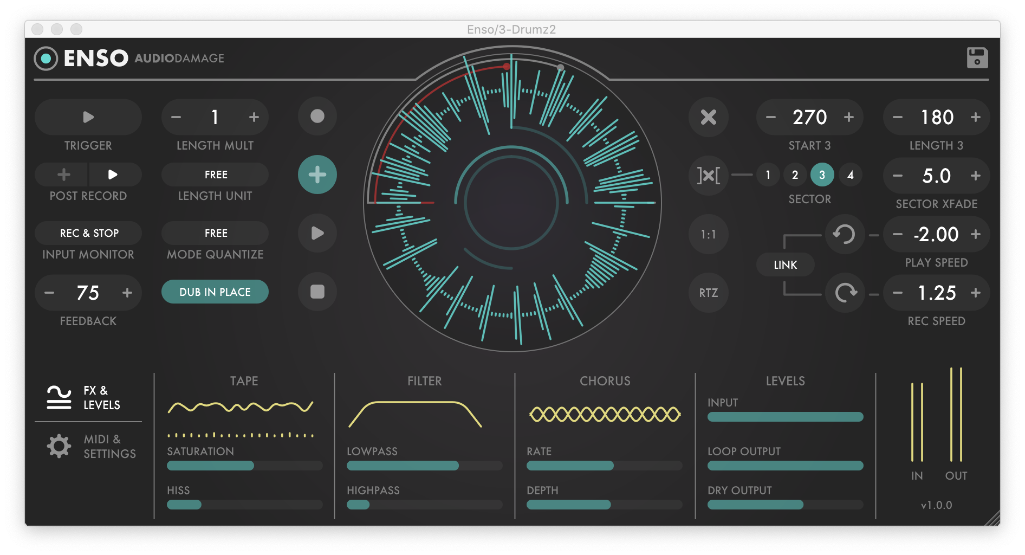Image resolution: width=1025 pixels, height=555 pixels.
Task: Toggle the 1:1 speed reset
Action: (708, 234)
